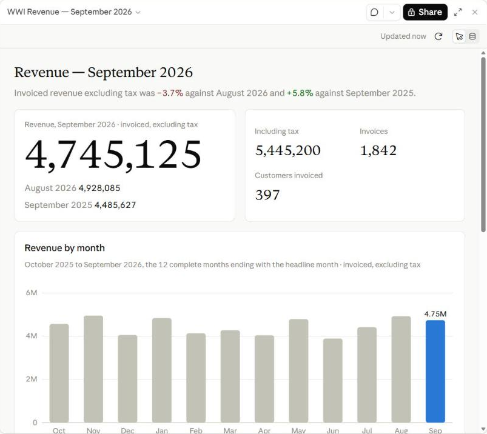Select the Jul bar in chart
487x434 pixels.
[367, 375]
